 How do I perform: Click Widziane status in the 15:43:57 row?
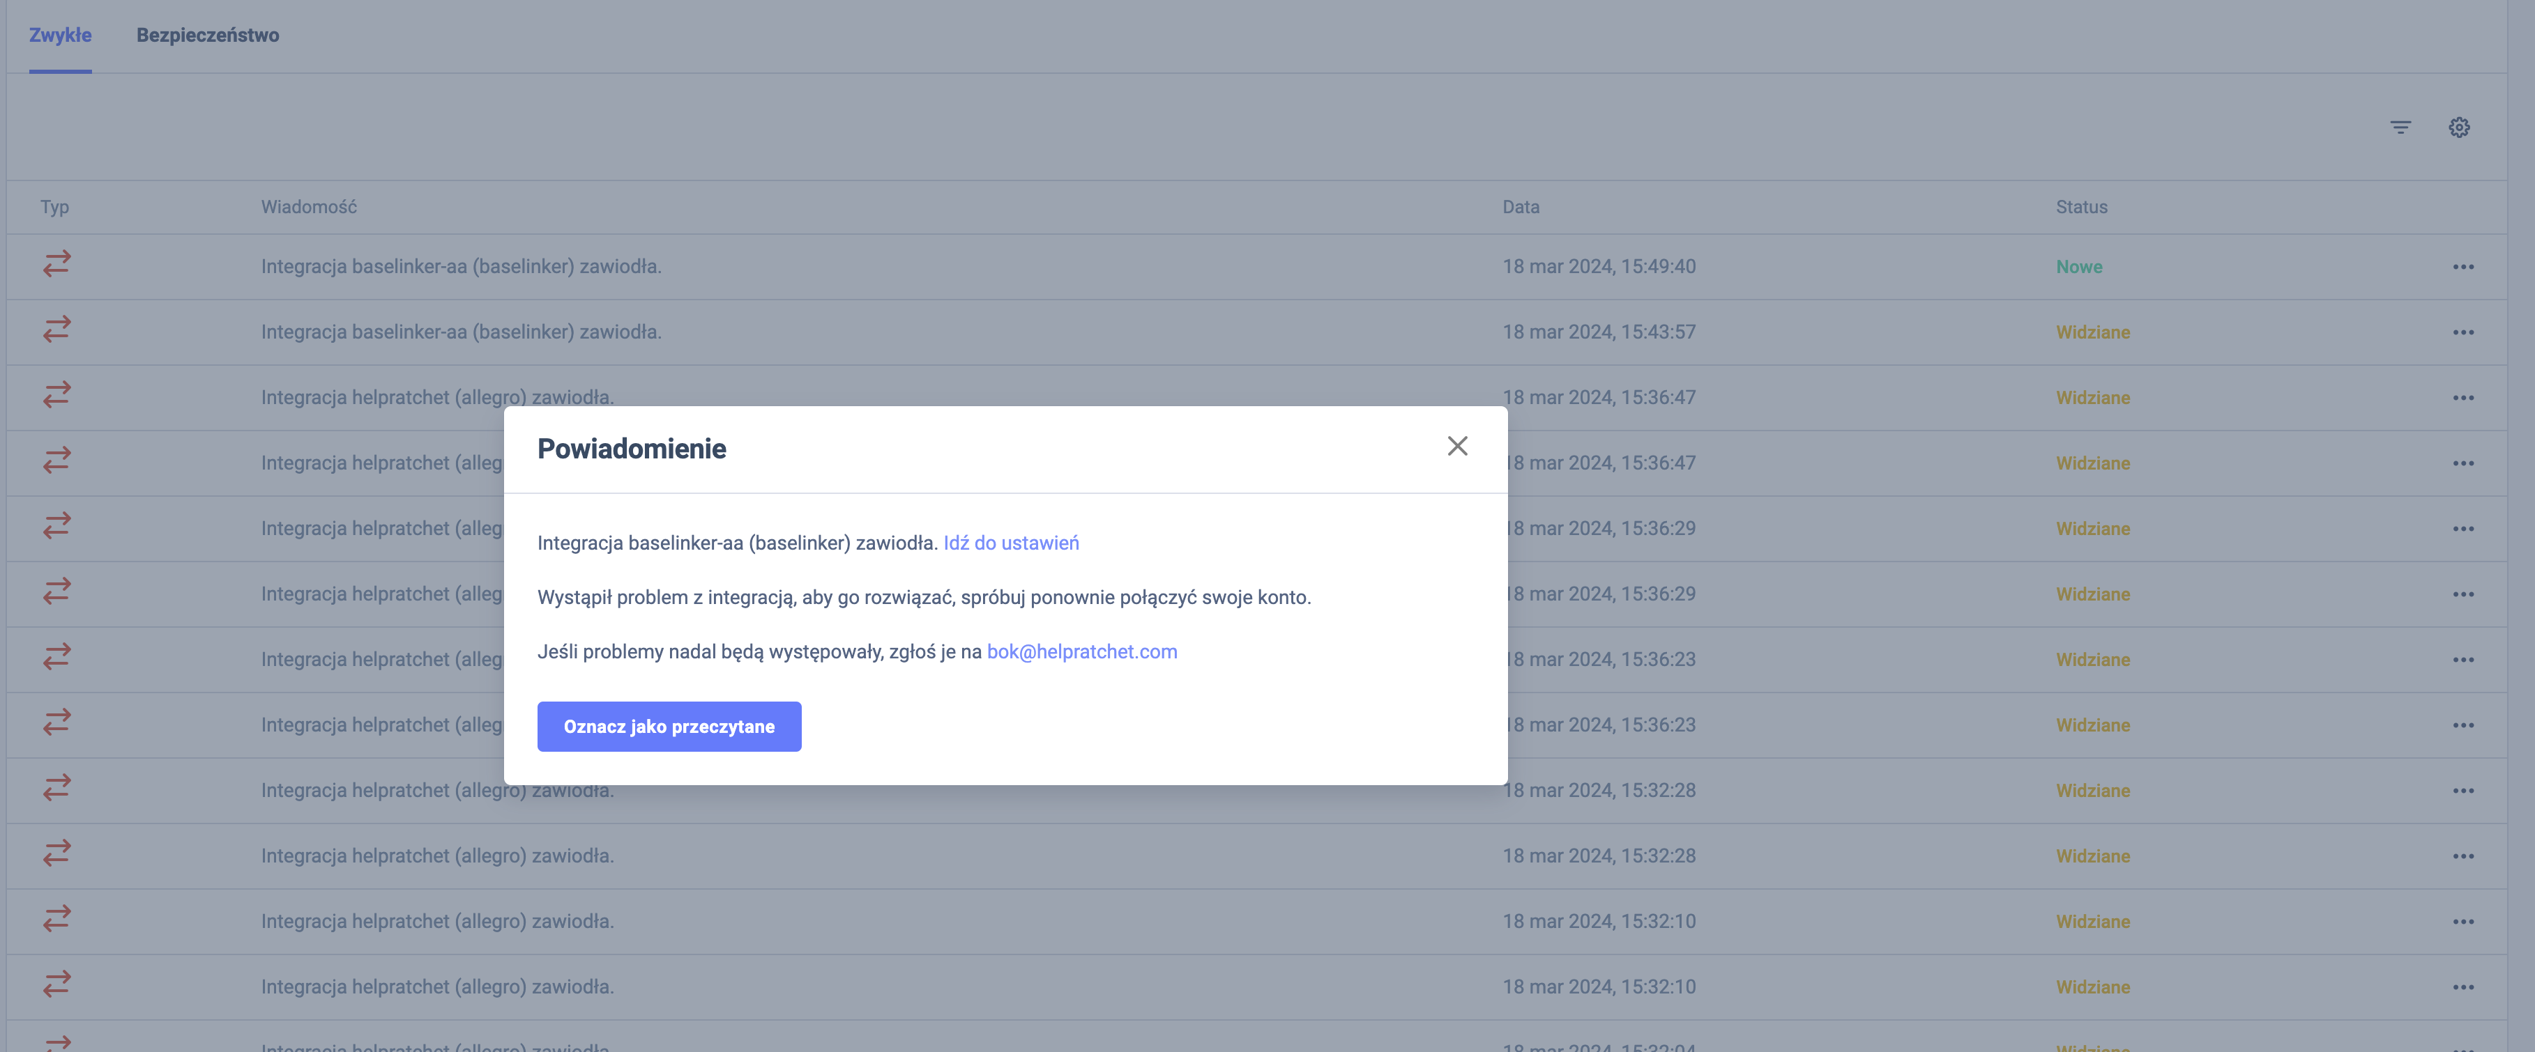click(2092, 332)
